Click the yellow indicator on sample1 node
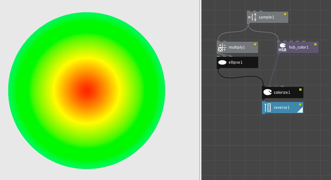The image size is (331, 180). 285,14
